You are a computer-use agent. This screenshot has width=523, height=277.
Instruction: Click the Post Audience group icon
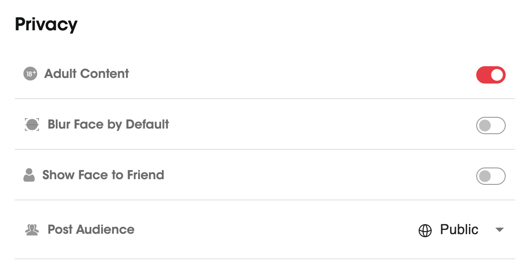pyautogui.click(x=32, y=230)
